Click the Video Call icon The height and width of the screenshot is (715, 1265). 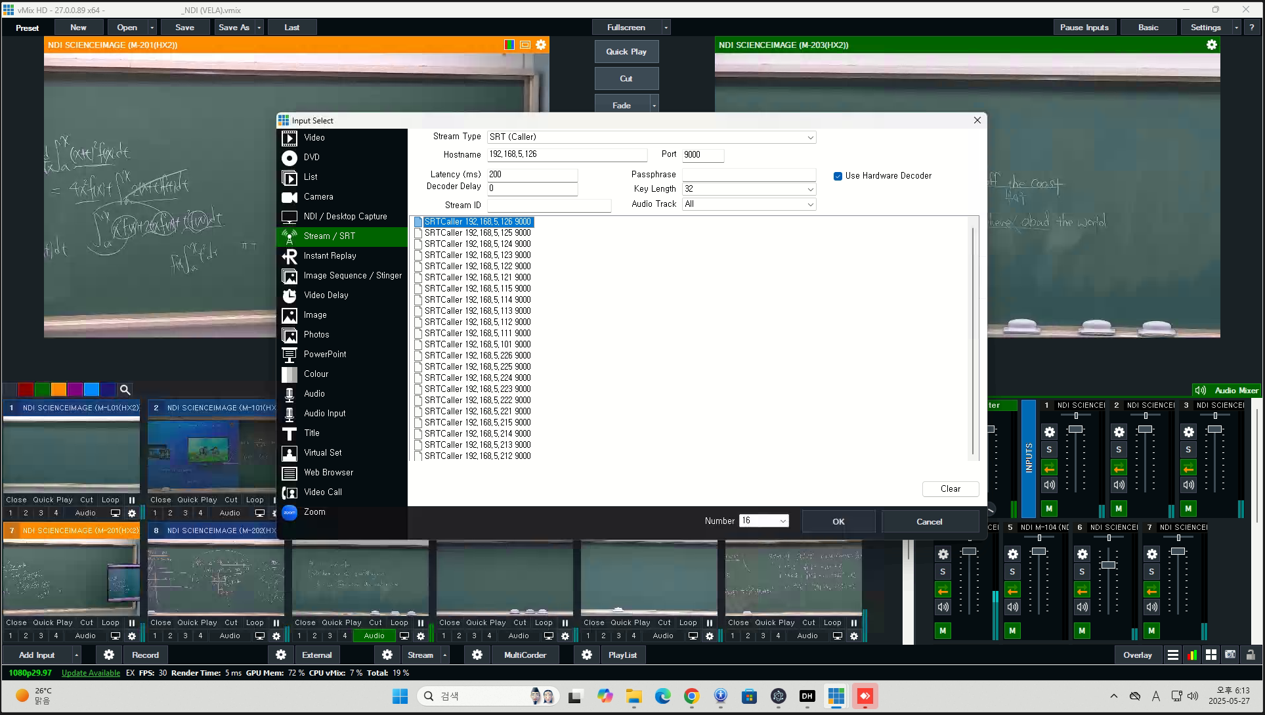289,492
